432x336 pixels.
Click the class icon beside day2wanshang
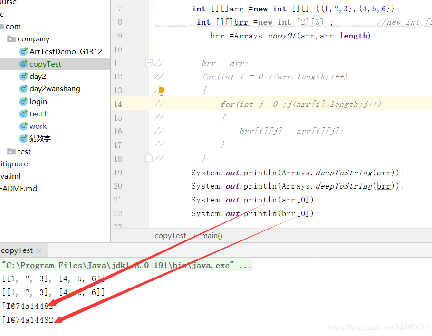point(23,89)
